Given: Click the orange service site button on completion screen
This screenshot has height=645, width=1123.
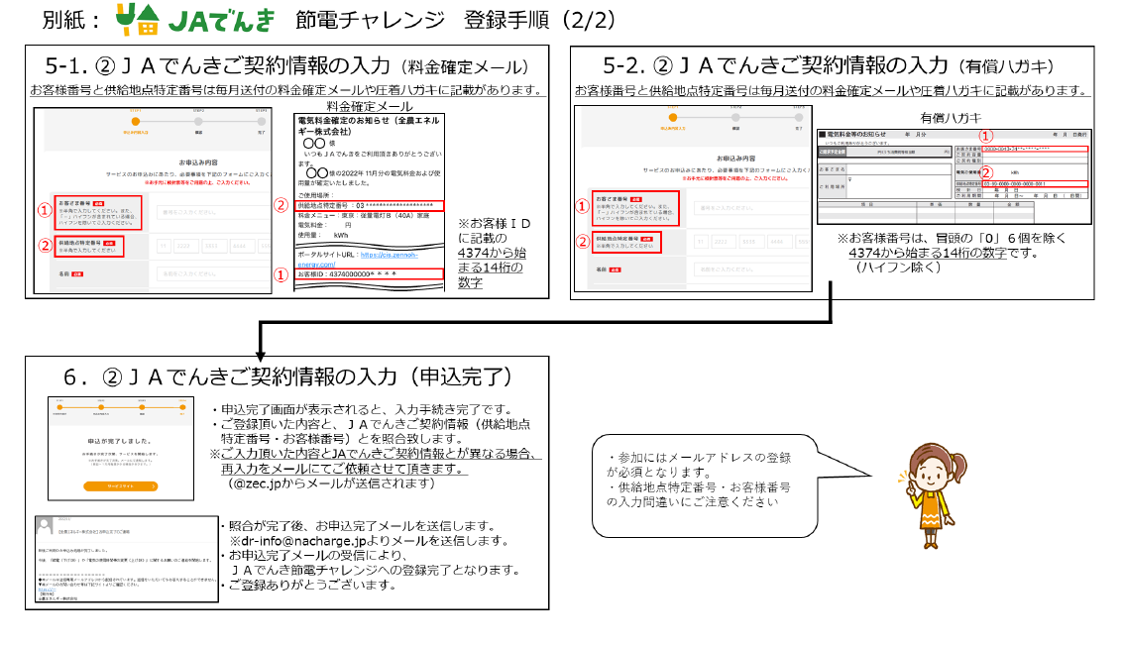Looking at the screenshot, I should (x=120, y=486).
